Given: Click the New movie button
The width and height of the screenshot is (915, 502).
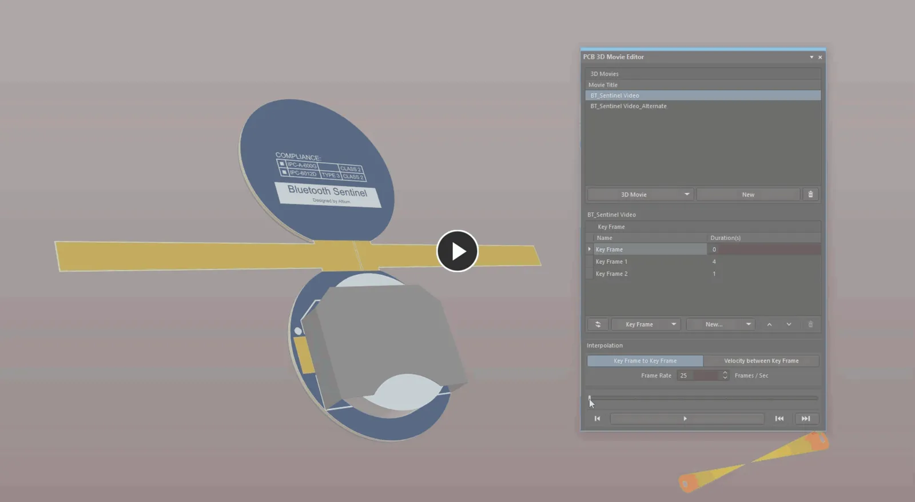Looking at the screenshot, I should 748,195.
